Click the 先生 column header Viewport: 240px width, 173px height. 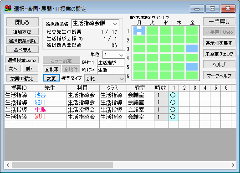[x=50, y=88]
